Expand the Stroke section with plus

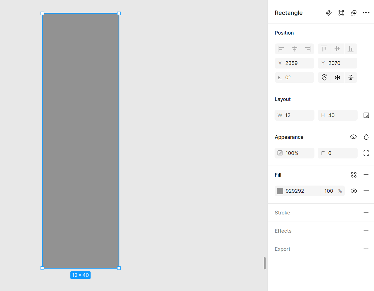coord(366,213)
